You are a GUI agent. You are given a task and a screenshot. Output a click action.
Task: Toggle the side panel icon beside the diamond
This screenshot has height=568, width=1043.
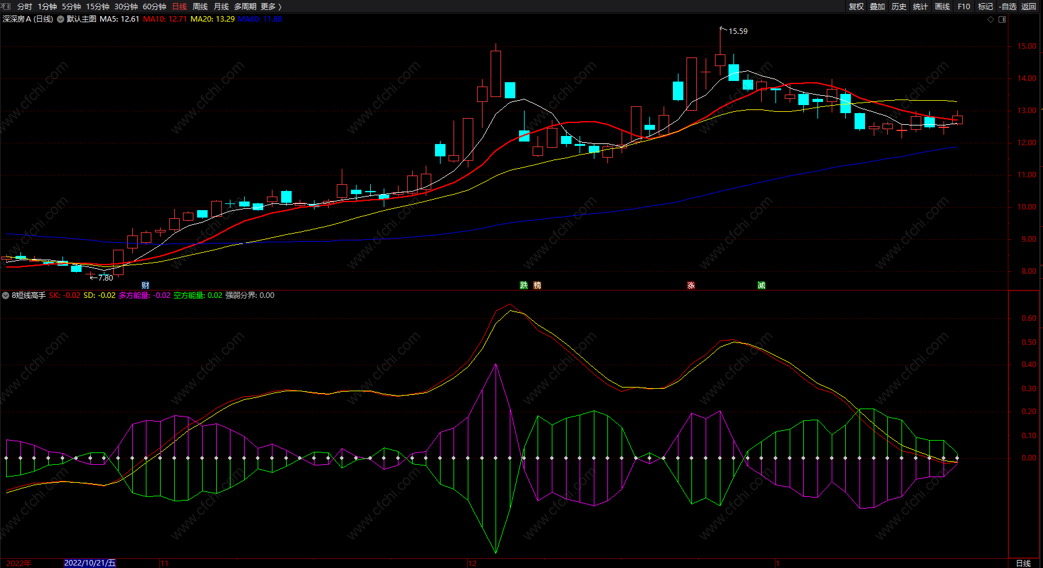pyautogui.click(x=1002, y=19)
